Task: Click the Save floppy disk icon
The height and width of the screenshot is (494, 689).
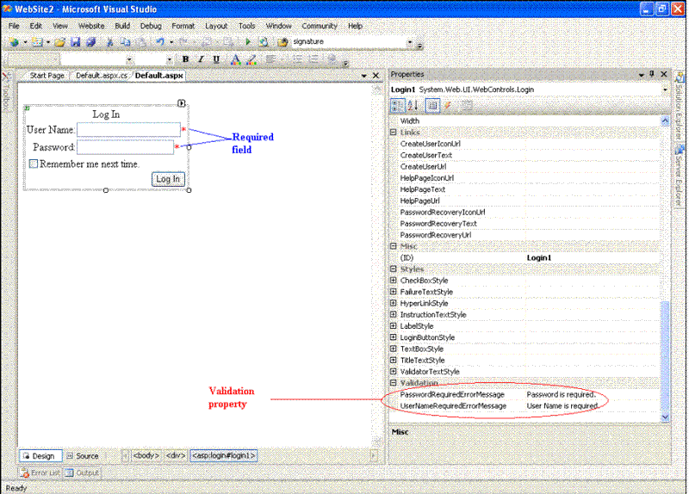Action: [76, 41]
